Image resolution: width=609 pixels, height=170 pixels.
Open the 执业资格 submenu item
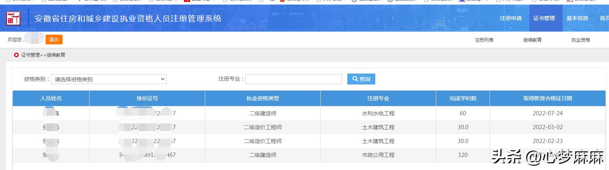click(581, 40)
